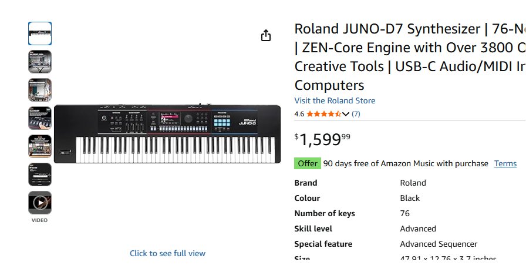Image resolution: width=526 pixels, height=272 pixels.
Task: Click the 4.6 rating number
Action: click(x=299, y=114)
